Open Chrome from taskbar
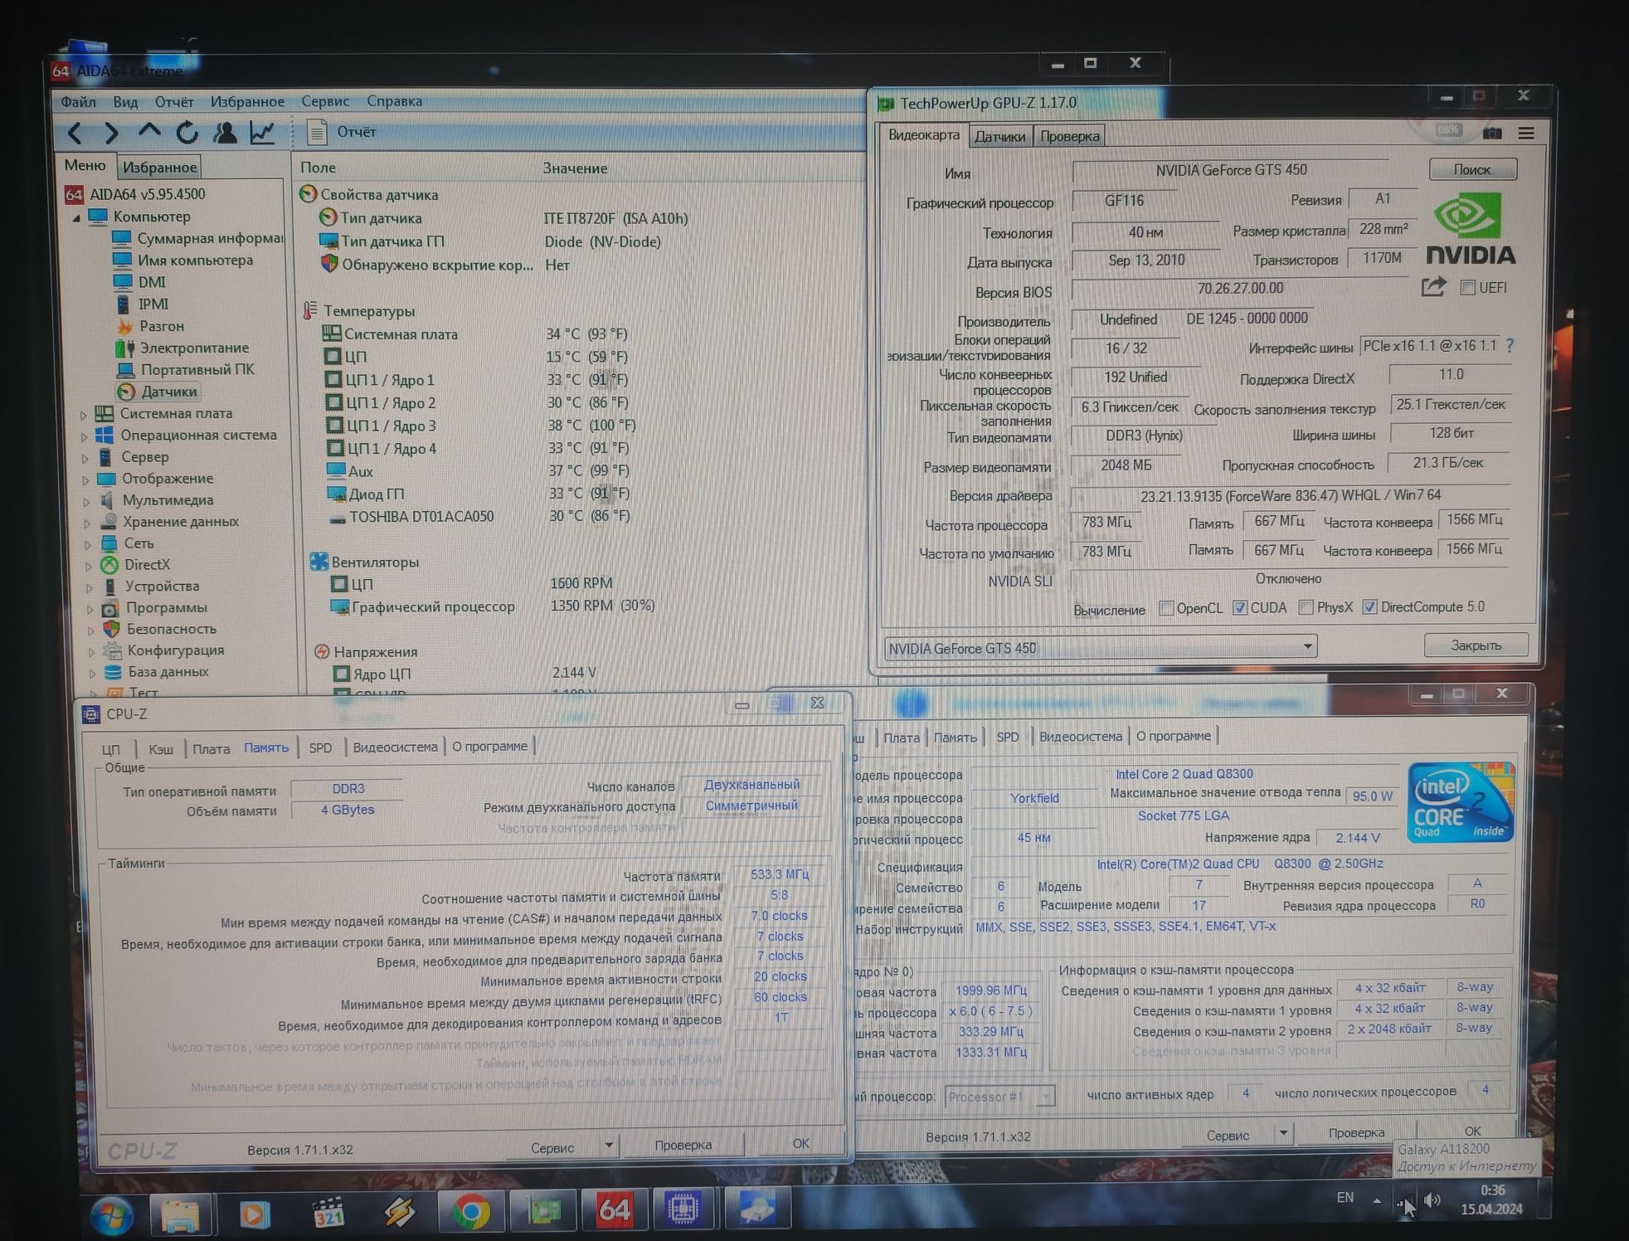Screen dimensions: 1629x1241 coord(470,1212)
